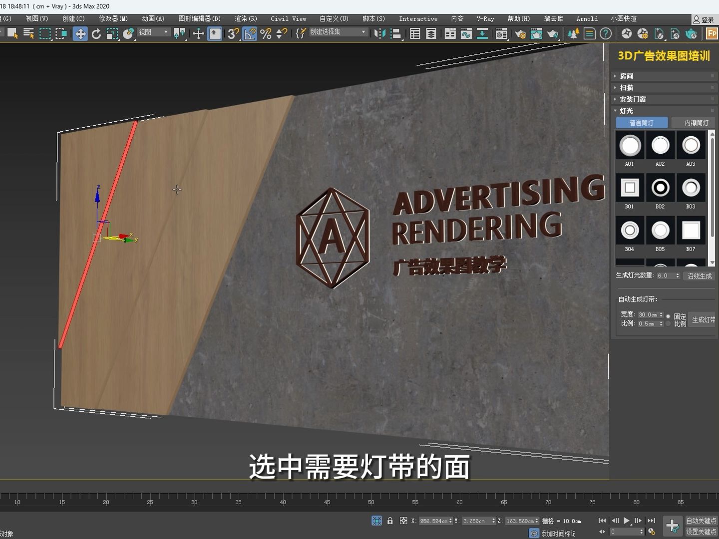
Task: Open the Civil View menu
Action: coord(289,18)
